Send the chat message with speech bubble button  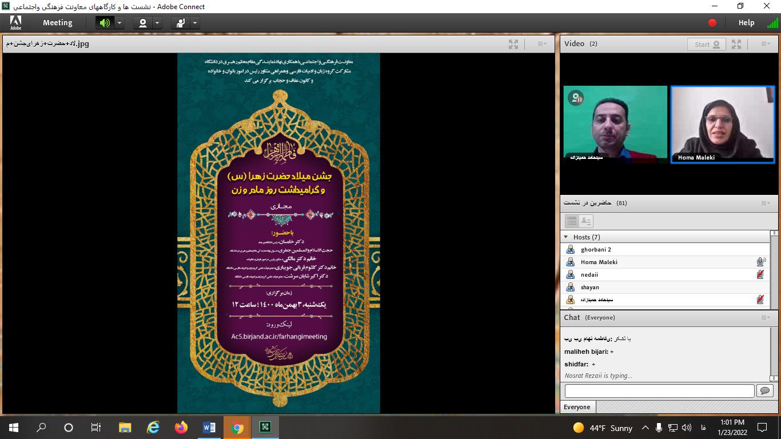click(764, 390)
